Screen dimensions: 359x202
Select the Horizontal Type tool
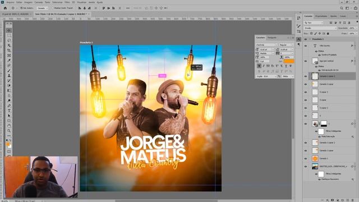click(x=9, y=111)
